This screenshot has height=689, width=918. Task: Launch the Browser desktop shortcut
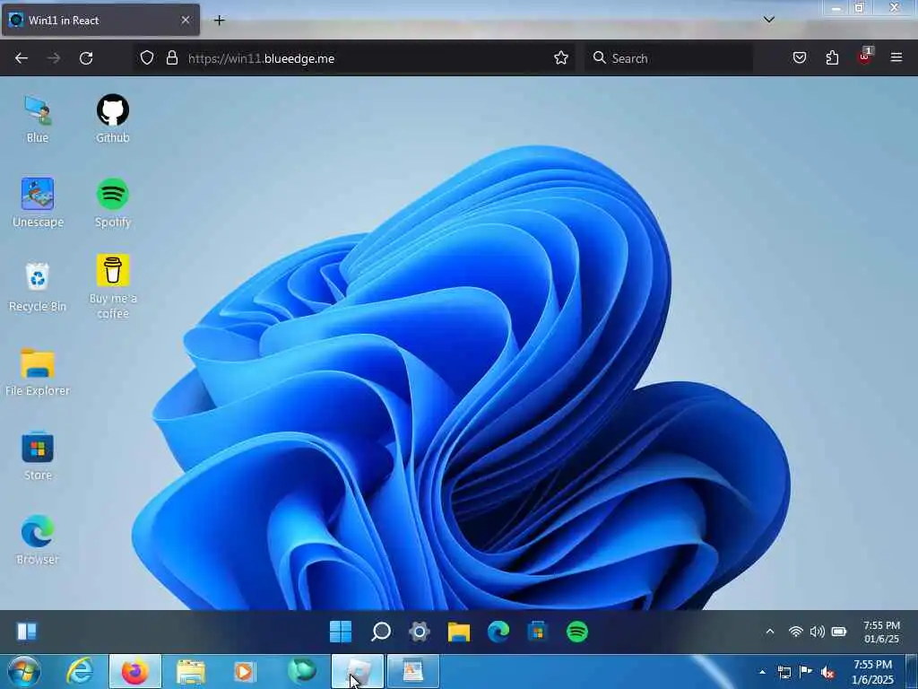coord(38,540)
